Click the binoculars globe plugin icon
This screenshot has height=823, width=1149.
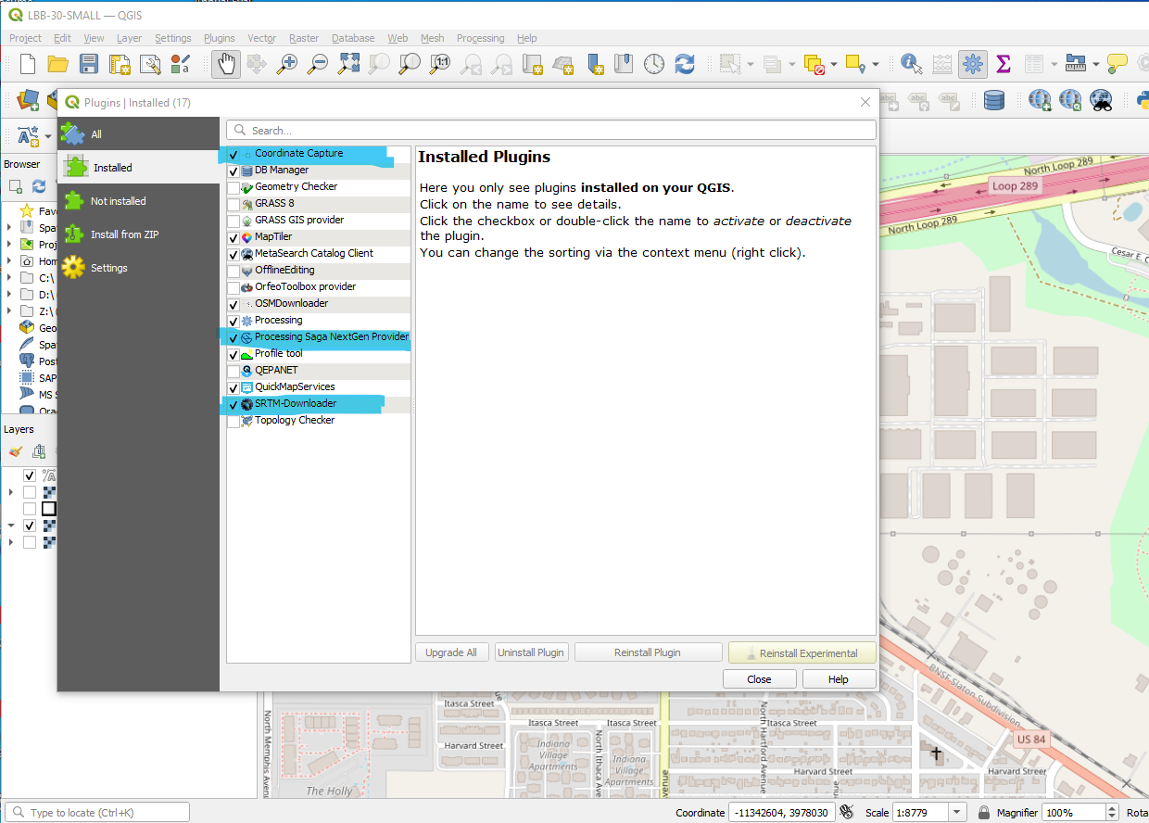(1101, 99)
